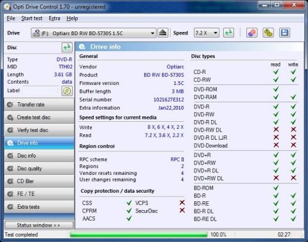Click the serial number value 1021627E312

169,100
